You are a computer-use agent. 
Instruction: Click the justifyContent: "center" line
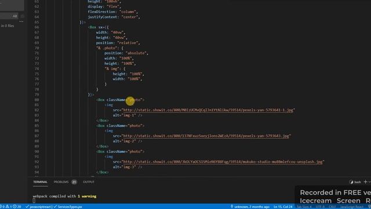pos(114,17)
